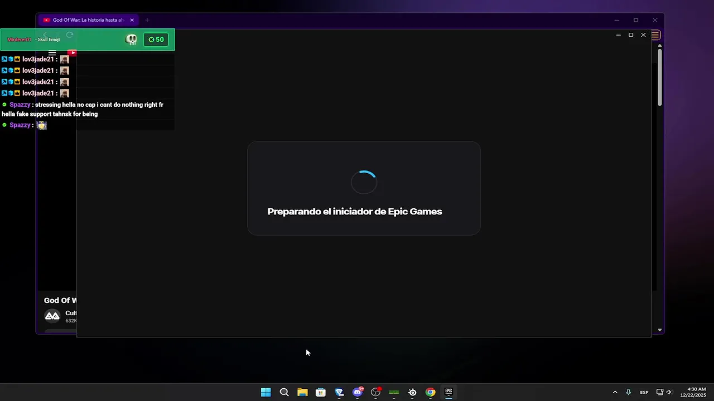Open YouTube hamburger guide menu
Viewport: 714px width, 401px height.
coord(52,53)
